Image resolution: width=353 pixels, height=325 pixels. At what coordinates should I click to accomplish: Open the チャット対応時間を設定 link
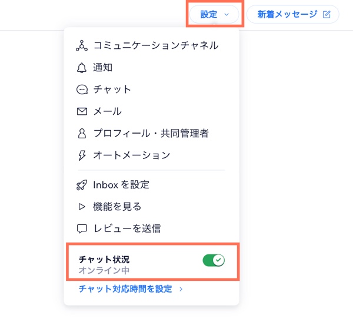(x=125, y=289)
